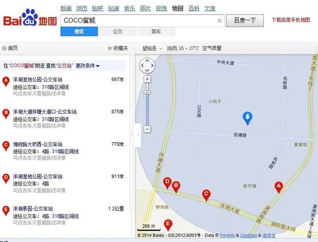Screen dimensions: 318x242
Task: Zoom in with the plus button
Action: [x=147, y=79]
